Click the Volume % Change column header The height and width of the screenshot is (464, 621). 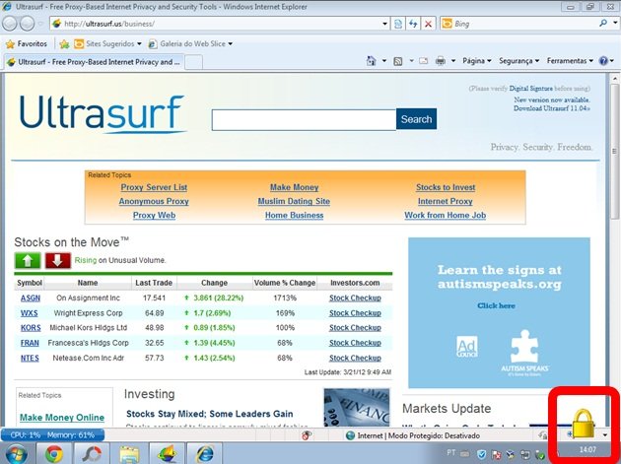284,283
